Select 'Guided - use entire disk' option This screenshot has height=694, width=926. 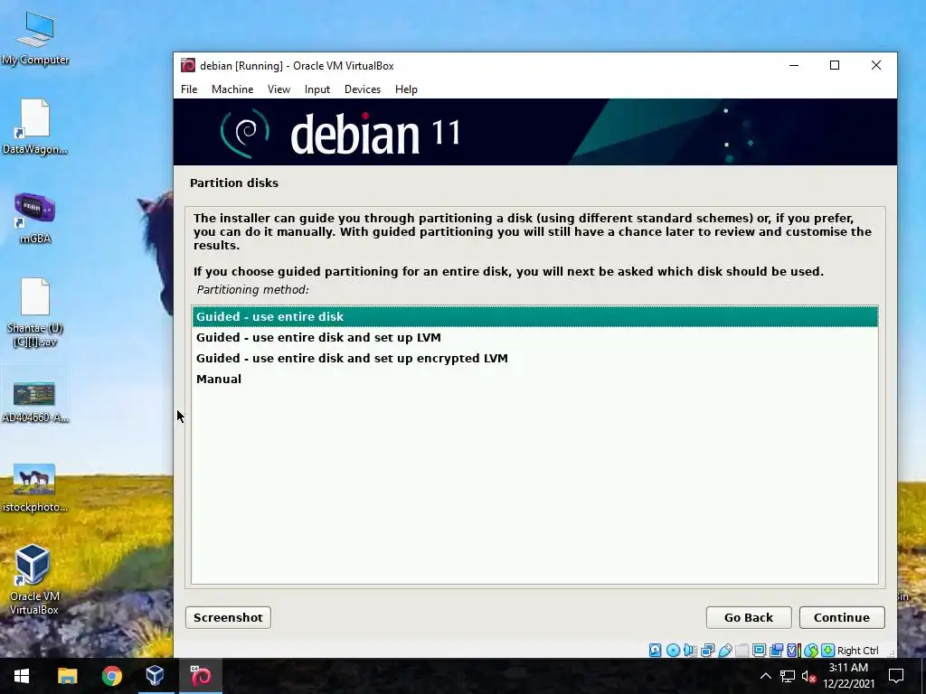pos(535,317)
